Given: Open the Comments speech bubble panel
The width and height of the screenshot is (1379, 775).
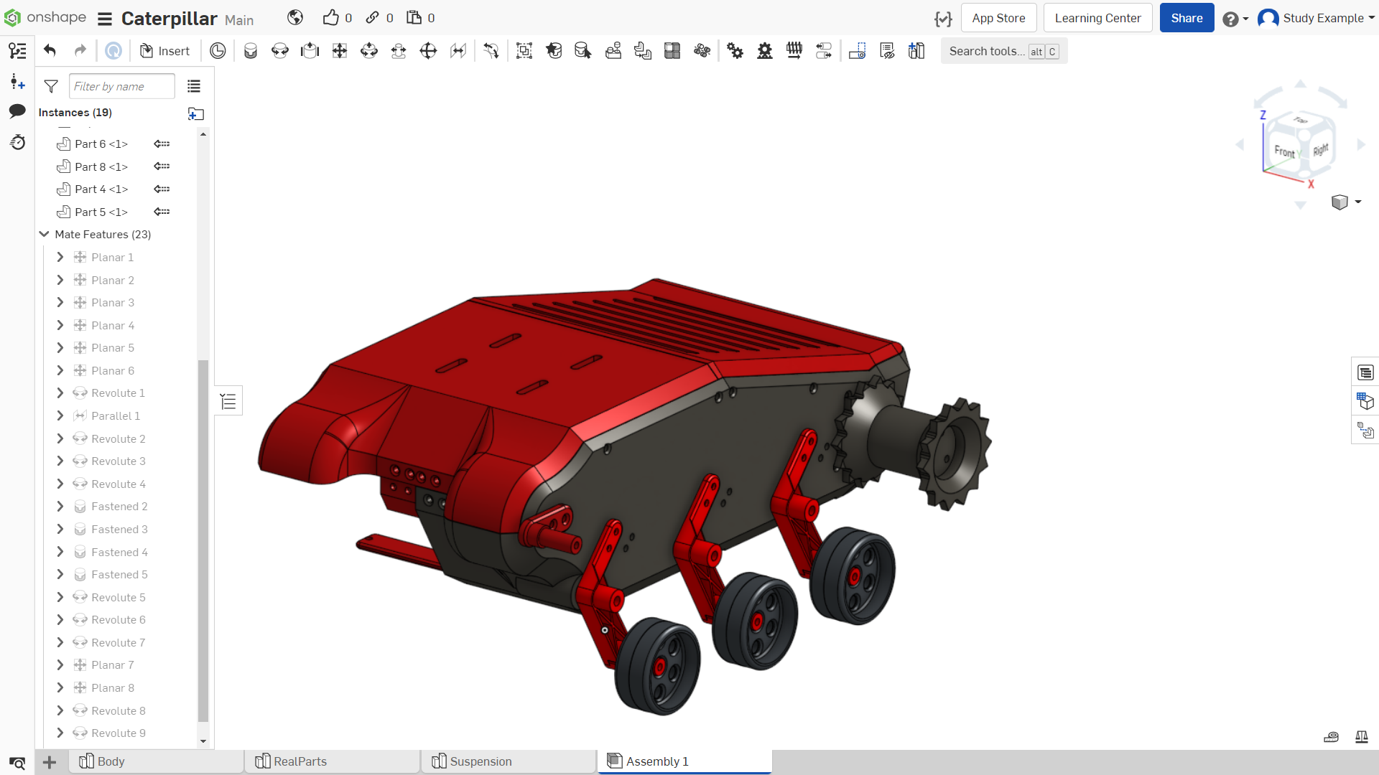Looking at the screenshot, I should click(x=17, y=111).
